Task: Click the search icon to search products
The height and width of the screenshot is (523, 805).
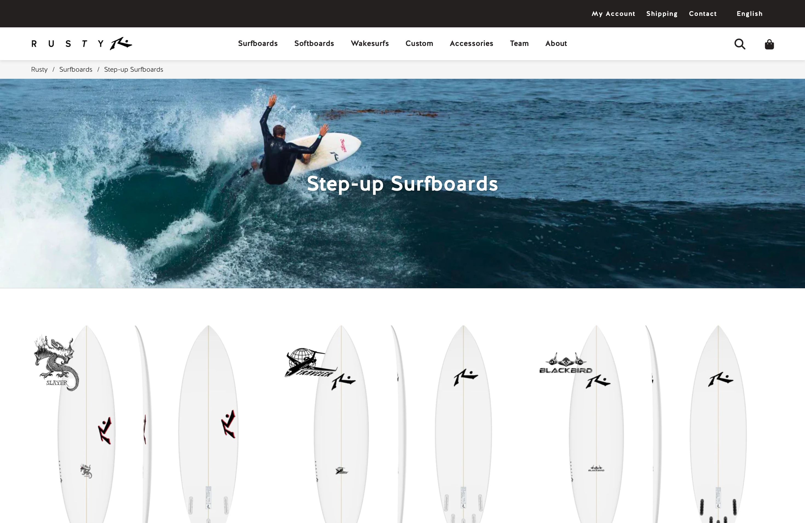Action: (740, 43)
